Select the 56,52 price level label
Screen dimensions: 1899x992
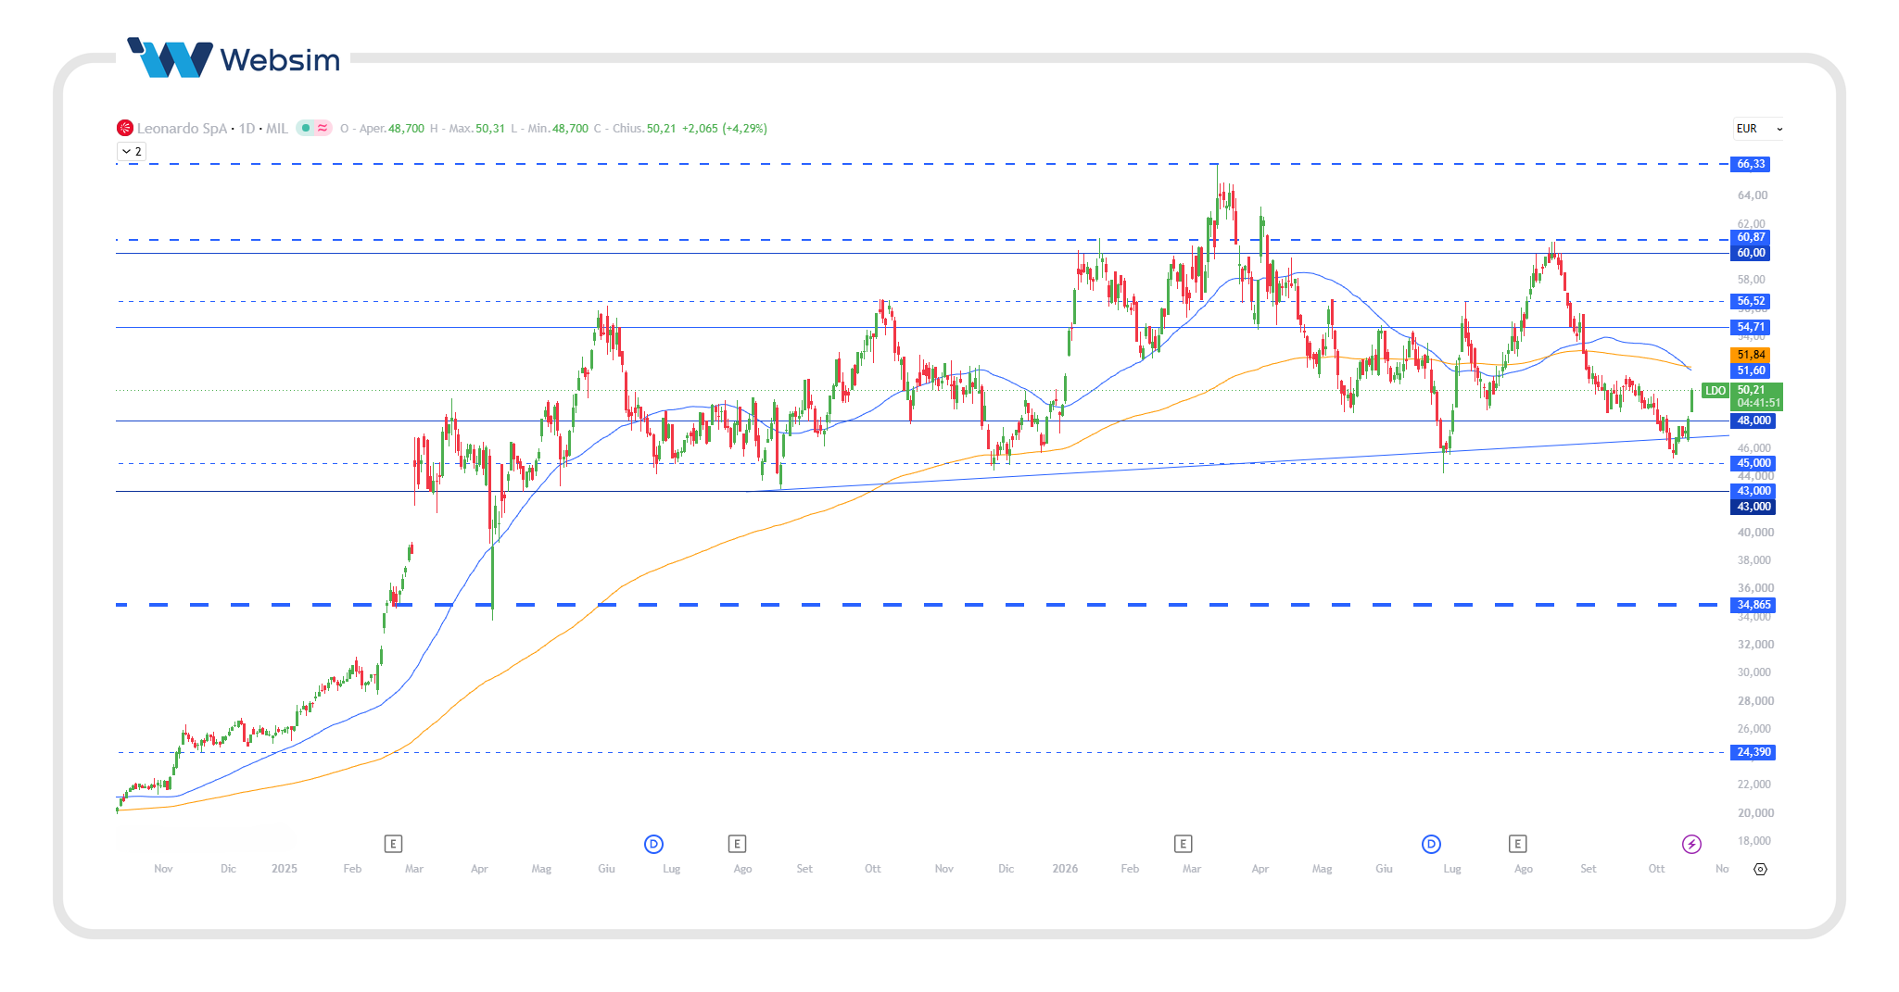coord(1751,301)
